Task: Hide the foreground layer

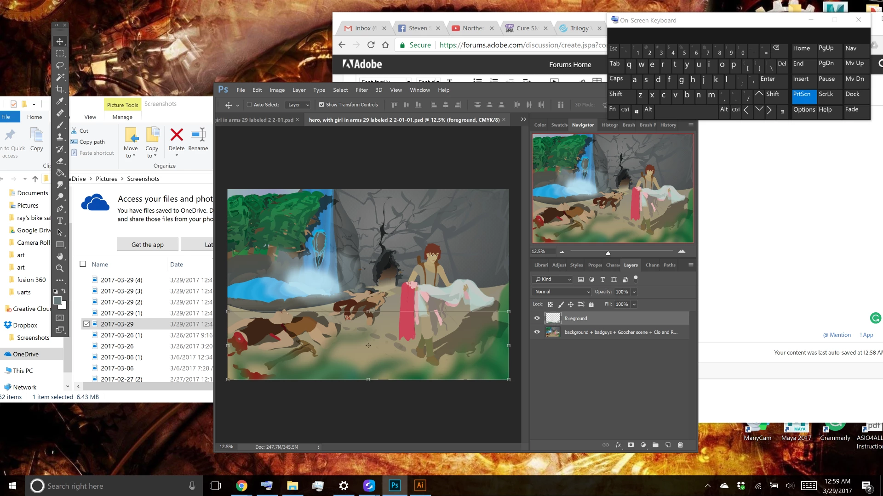Action: [537, 318]
